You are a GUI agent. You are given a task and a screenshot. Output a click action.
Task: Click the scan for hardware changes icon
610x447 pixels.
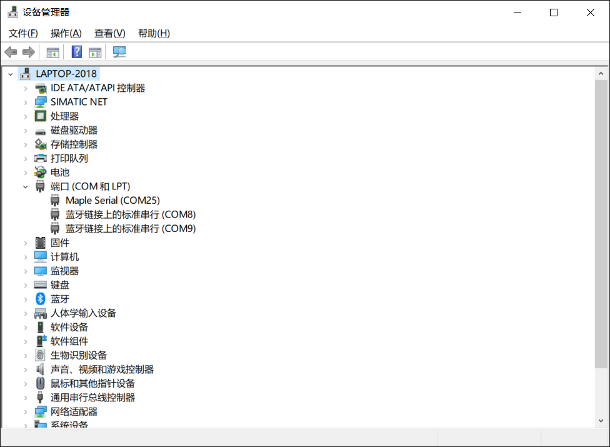[118, 52]
